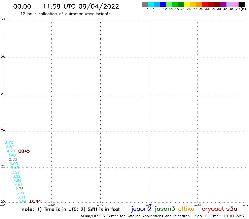Viewport: 249px width, 219px height.
Task: Select the dark red 's3a' satellite label
Action: pos(232,209)
